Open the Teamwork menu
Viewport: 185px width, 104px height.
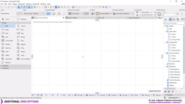click(x=36, y=4)
